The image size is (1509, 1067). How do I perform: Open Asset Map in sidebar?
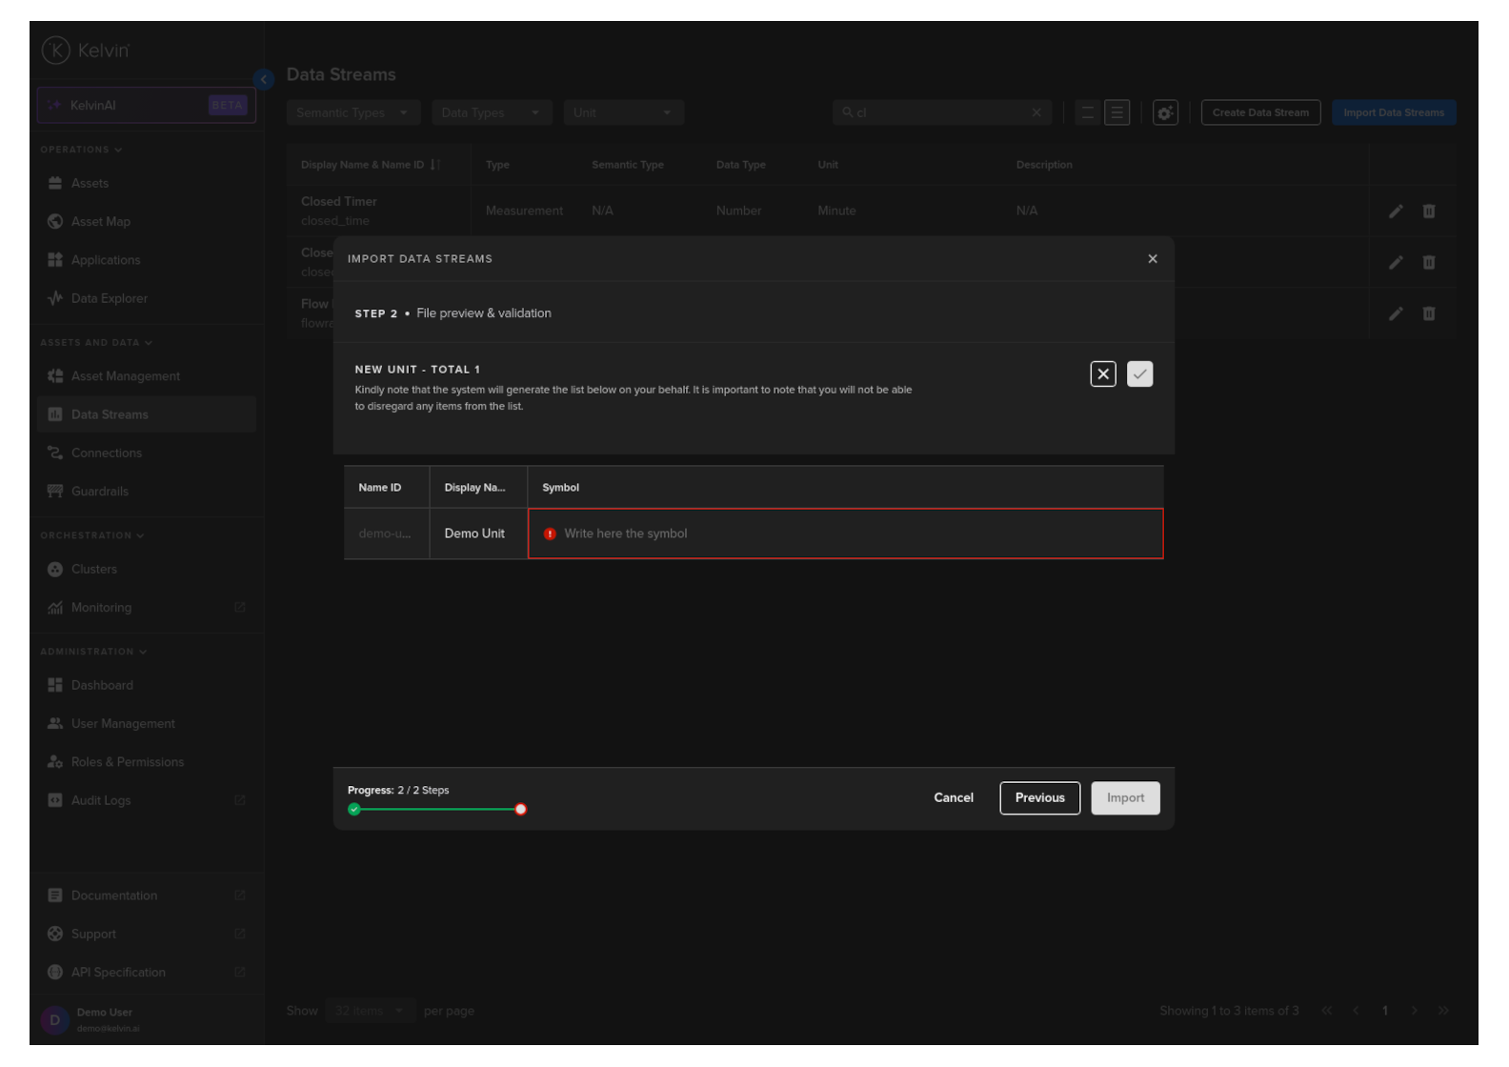(100, 222)
